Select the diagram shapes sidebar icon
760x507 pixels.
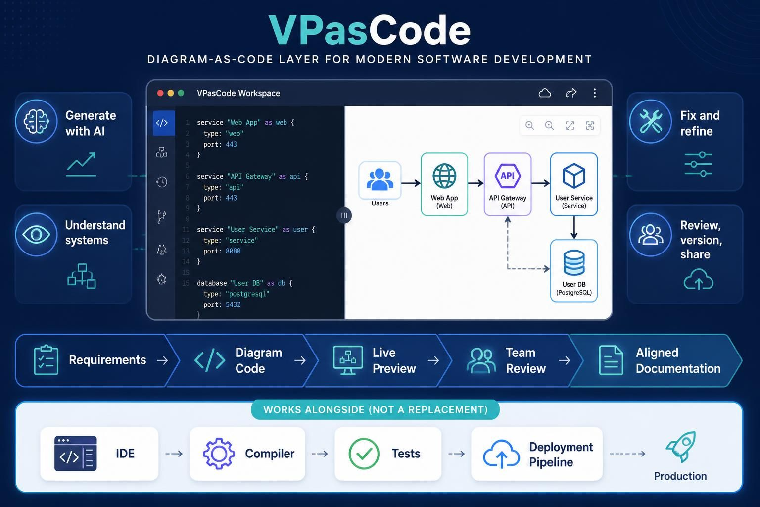[162, 152]
